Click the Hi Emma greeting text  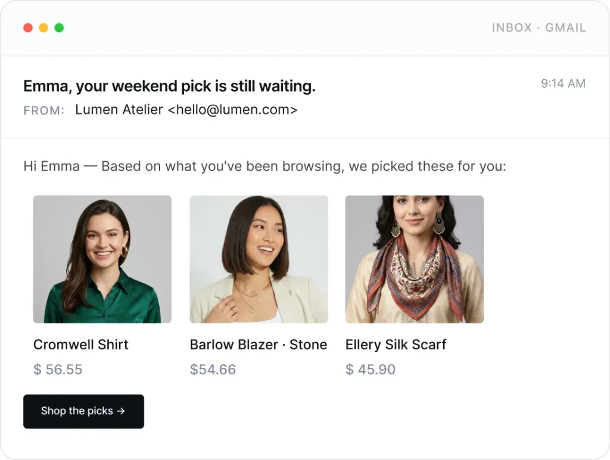pos(52,166)
